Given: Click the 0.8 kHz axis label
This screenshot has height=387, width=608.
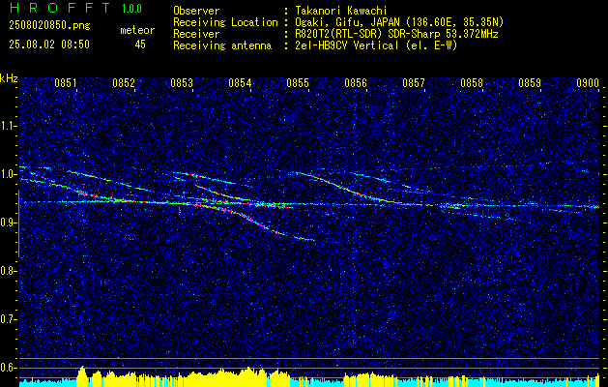Looking at the screenshot, I should tap(8, 271).
